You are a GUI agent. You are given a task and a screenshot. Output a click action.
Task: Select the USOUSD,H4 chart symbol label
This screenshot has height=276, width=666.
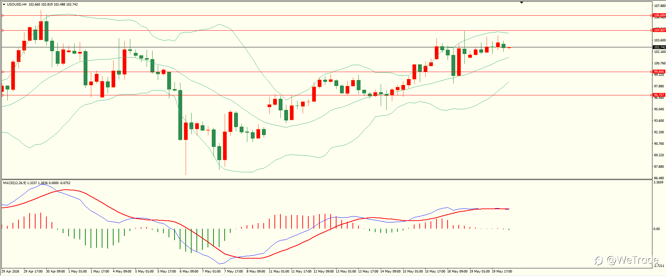tap(17, 5)
